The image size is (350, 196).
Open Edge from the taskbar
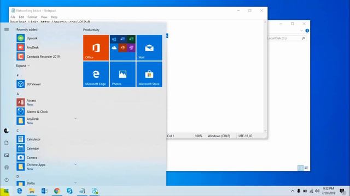click(20, 191)
